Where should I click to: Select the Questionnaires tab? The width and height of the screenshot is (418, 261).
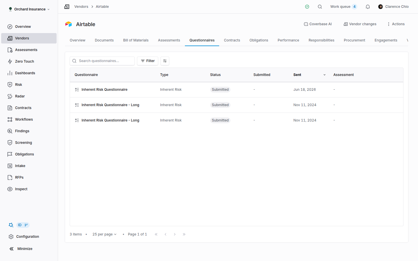(202, 40)
